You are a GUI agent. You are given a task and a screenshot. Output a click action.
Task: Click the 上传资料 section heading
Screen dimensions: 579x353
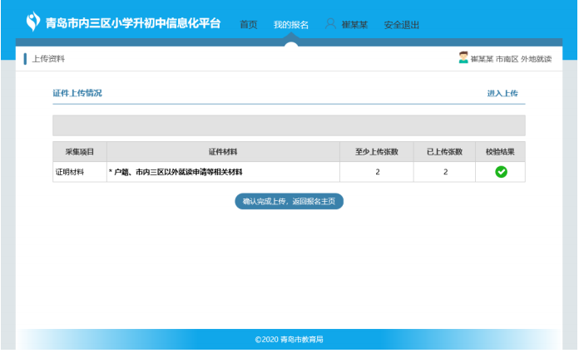(48, 59)
